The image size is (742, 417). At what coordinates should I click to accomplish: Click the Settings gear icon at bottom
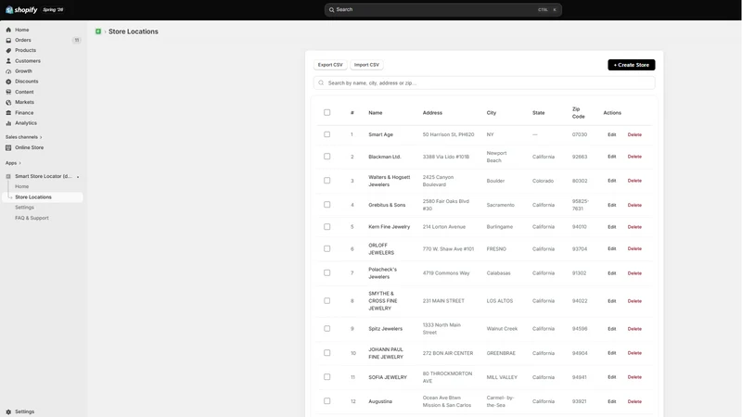8,411
